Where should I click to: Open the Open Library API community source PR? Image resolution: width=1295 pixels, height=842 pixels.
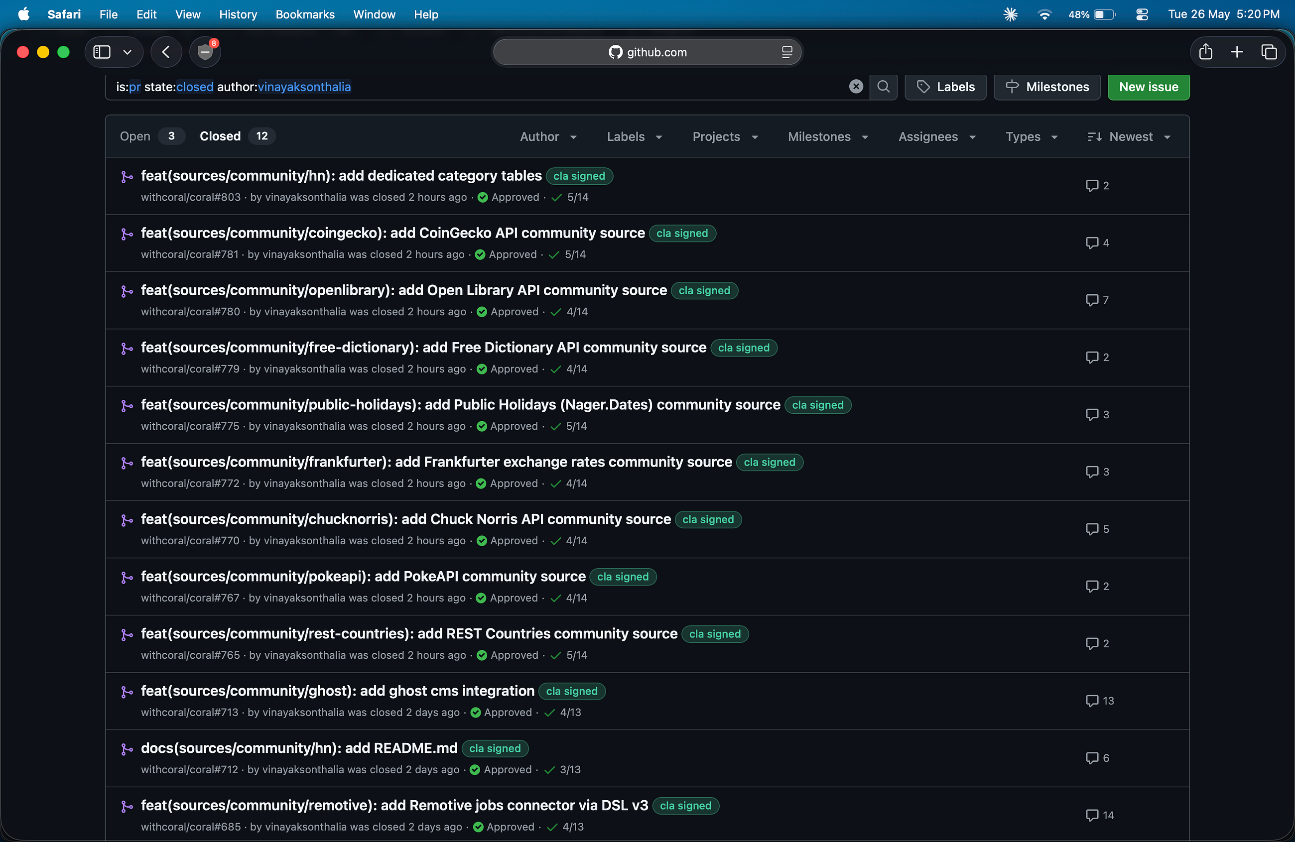pos(404,290)
